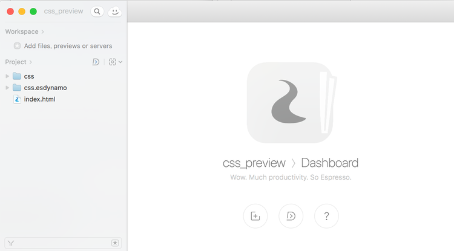
Task: Open the preview icon in the Project header
Action: 96,62
